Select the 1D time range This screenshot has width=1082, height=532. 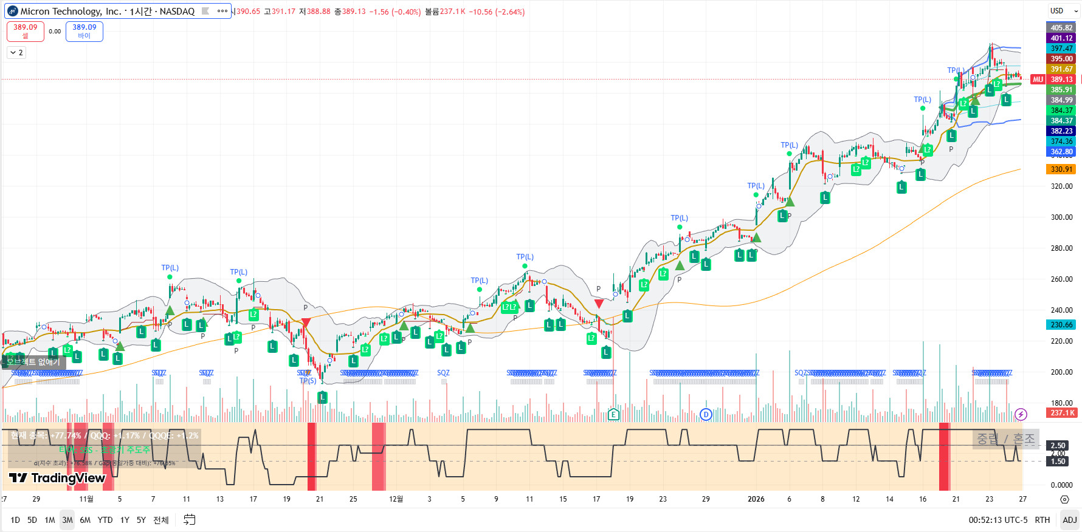15,520
